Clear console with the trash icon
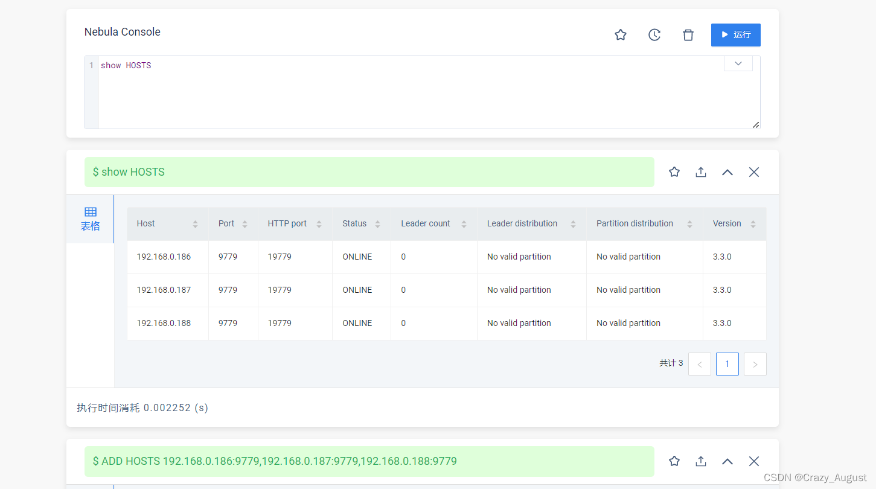This screenshot has height=489, width=876. coord(688,35)
